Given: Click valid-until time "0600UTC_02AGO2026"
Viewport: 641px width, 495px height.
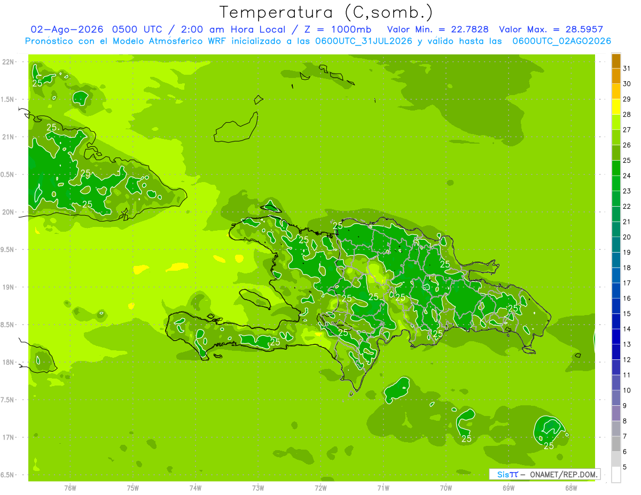Looking at the screenshot, I should pyautogui.click(x=561, y=41).
